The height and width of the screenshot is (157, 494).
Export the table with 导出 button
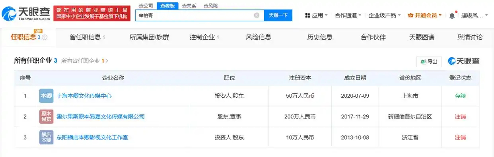[x=429, y=62]
